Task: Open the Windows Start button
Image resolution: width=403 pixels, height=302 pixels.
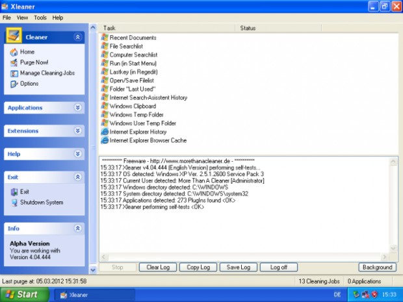Action: [x=24, y=295]
